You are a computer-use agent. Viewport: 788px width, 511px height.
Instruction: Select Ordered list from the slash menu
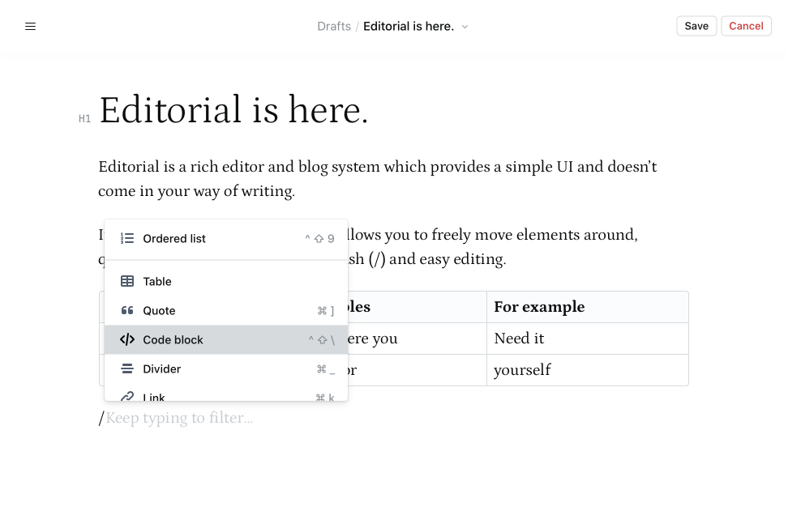226,238
